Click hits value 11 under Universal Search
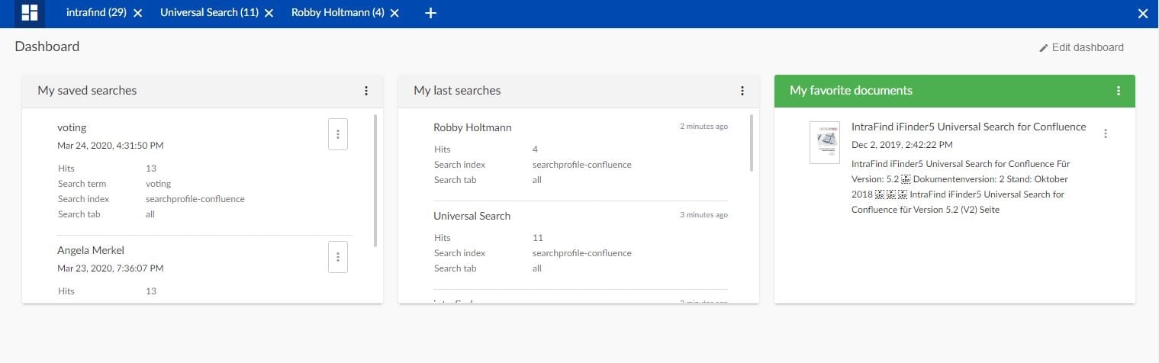Viewport: 1159px width, 363px height. click(538, 238)
